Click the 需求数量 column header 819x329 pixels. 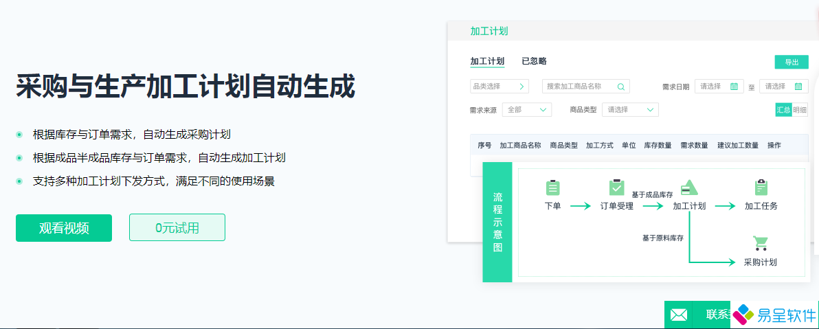(694, 146)
